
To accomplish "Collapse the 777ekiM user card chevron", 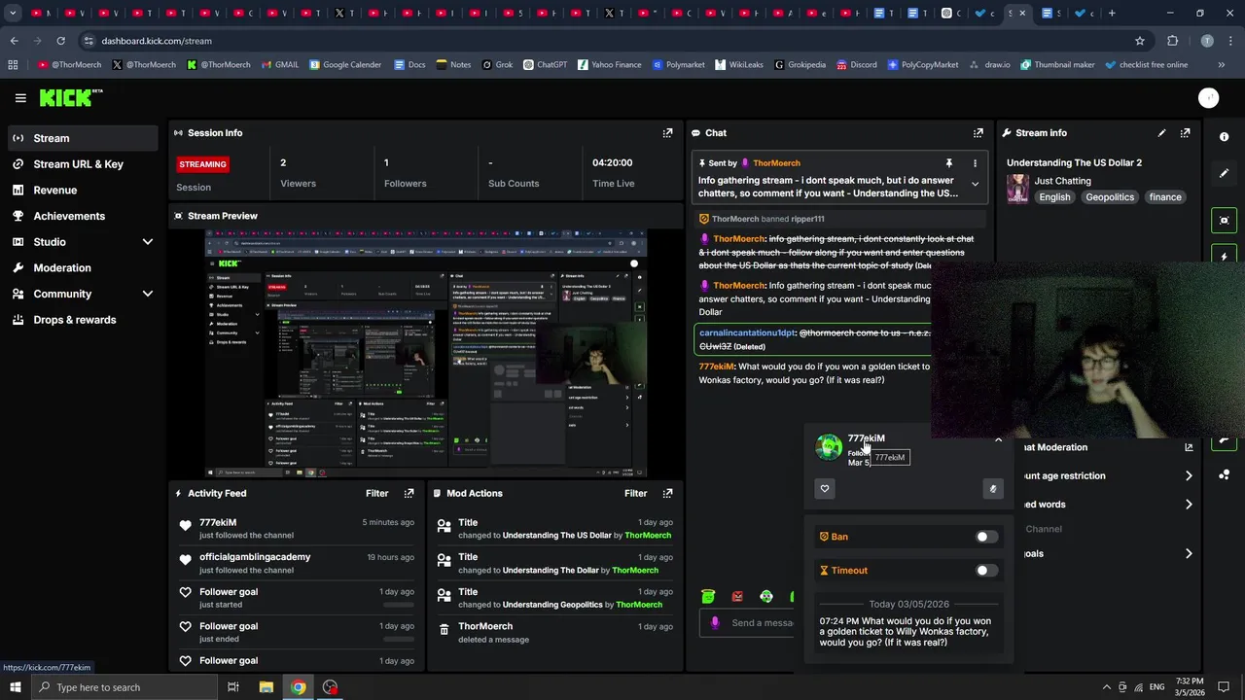I will 998,440.
